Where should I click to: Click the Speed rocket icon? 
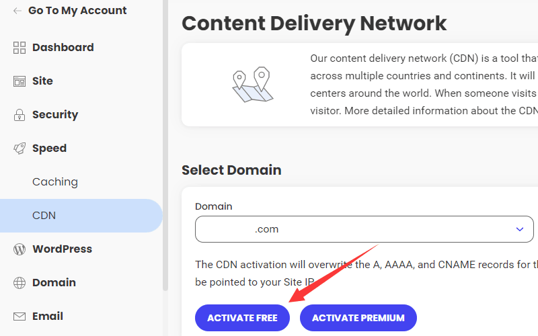[19, 149]
